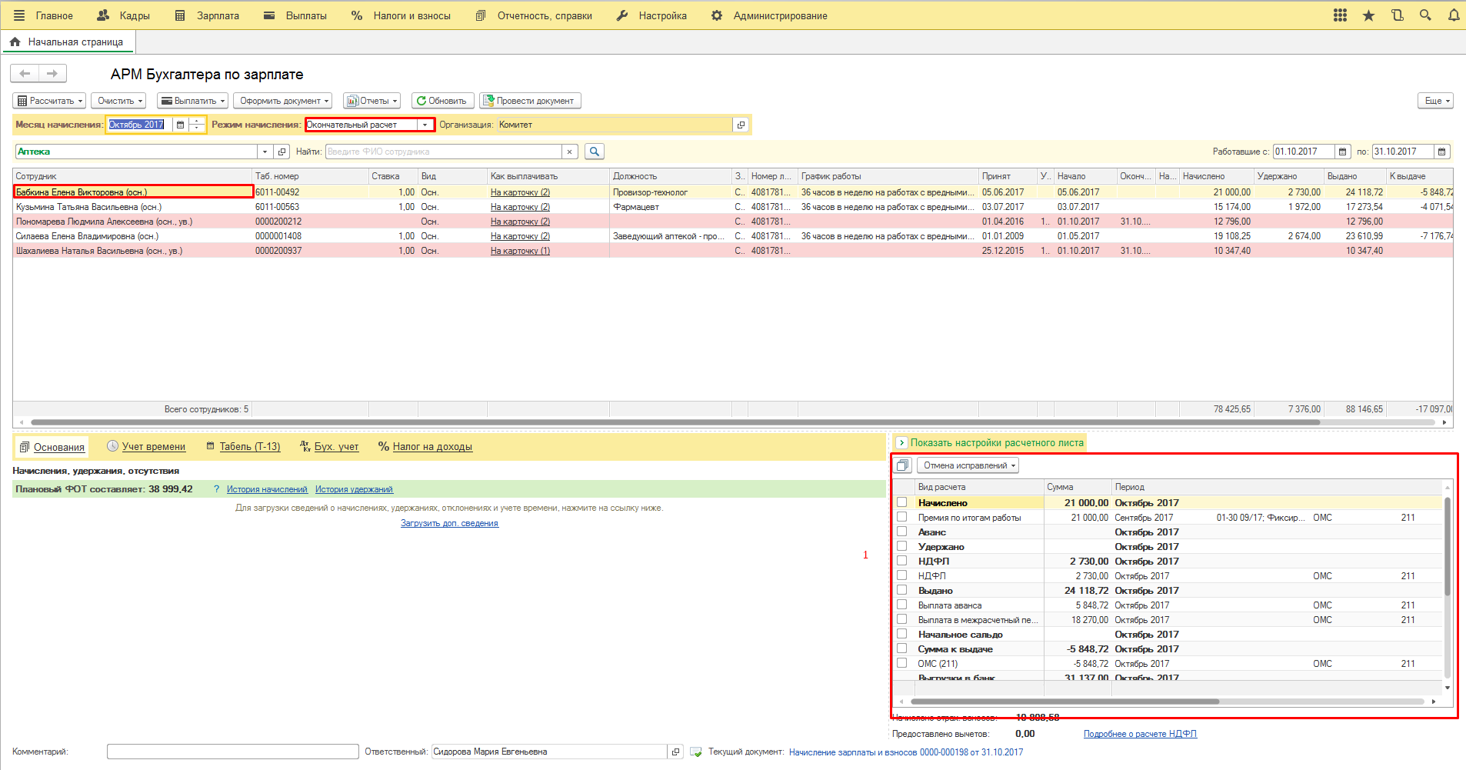This screenshot has height=770, width=1466.
Task: Check the Премия по итогам работы checkbox
Action: click(901, 517)
